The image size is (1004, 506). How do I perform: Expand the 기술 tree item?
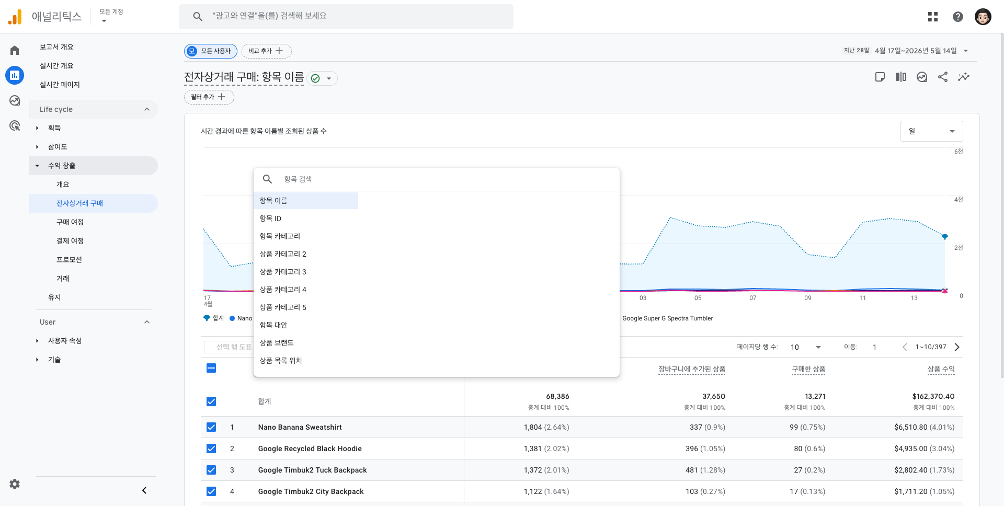37,360
